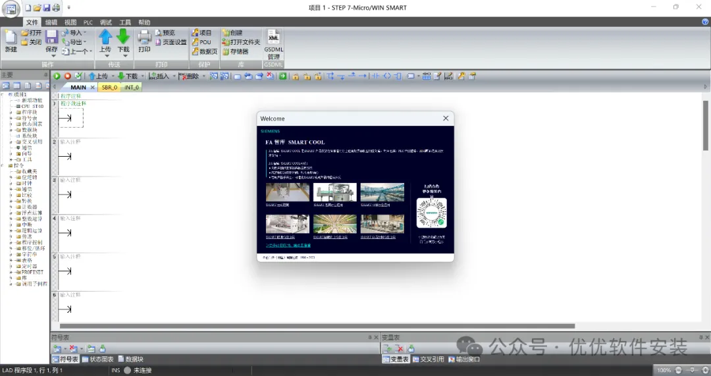Open dropdown arrow under 保存

click(x=52, y=56)
